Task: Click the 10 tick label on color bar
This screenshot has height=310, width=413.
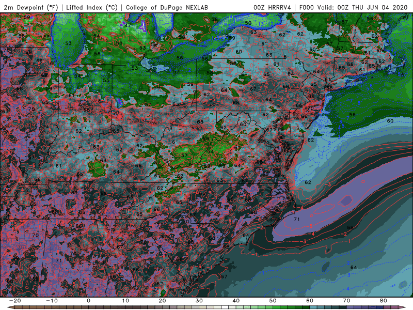Action: pyautogui.click(x=125, y=301)
